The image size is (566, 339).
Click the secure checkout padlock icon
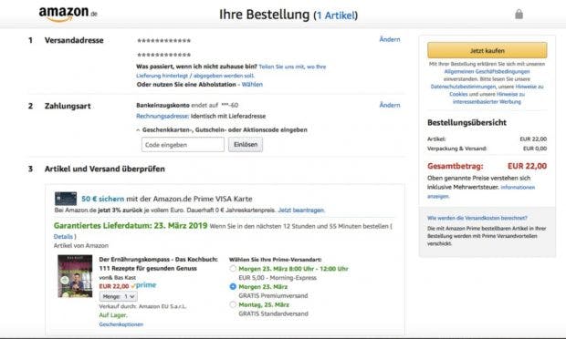[519, 14]
